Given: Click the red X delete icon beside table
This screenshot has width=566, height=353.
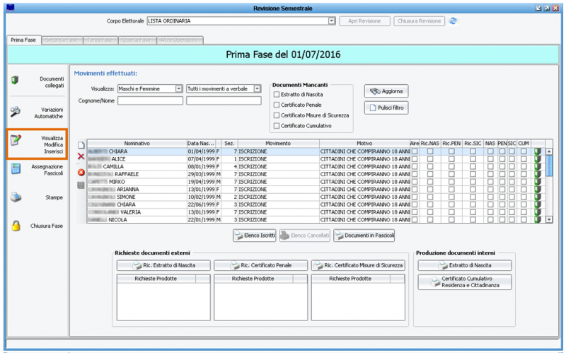Looking at the screenshot, I should (81, 156).
